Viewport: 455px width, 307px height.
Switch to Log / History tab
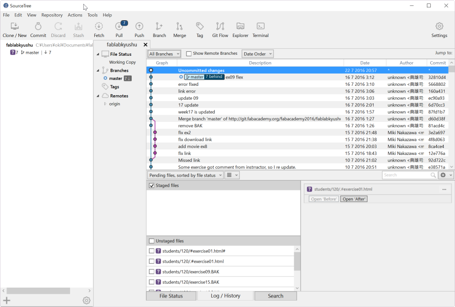pos(226,296)
